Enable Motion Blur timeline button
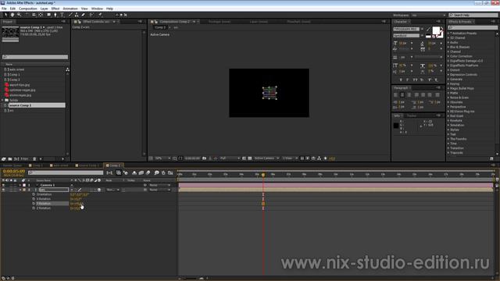Image resolution: width=500 pixels, height=281 pixels. point(148,173)
